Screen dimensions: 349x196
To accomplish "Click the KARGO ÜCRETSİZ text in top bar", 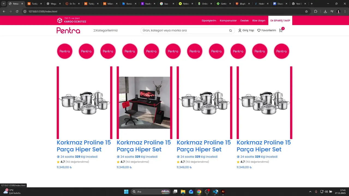I will pos(75,22).
